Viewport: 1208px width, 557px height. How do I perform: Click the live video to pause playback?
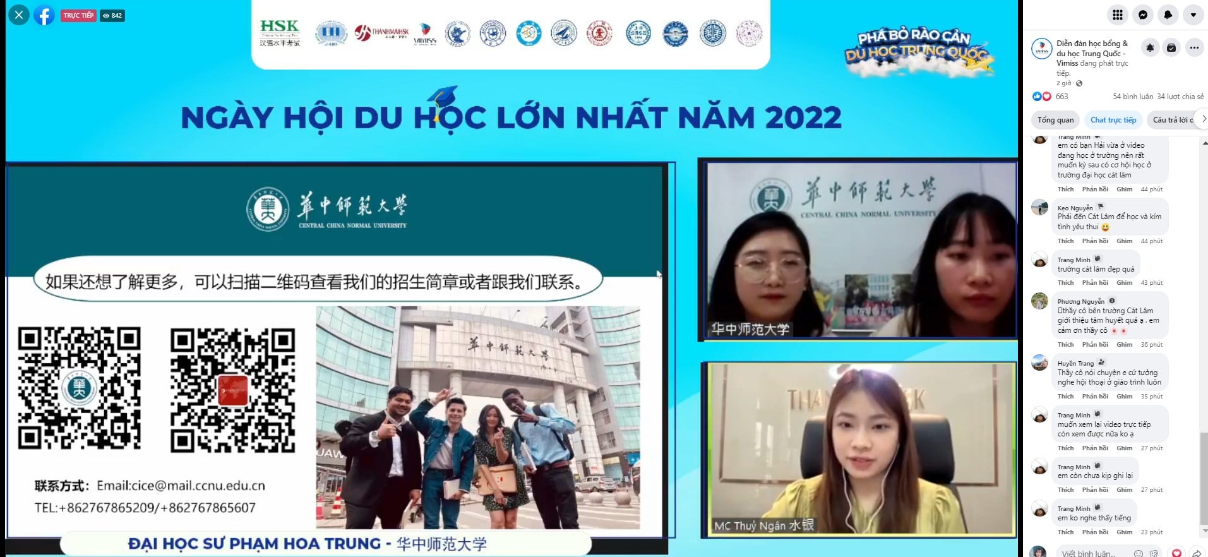click(x=511, y=278)
